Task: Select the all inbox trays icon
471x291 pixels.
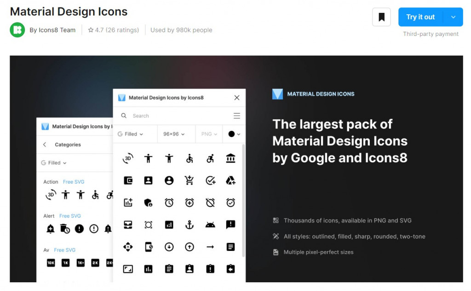Action: (x=128, y=225)
